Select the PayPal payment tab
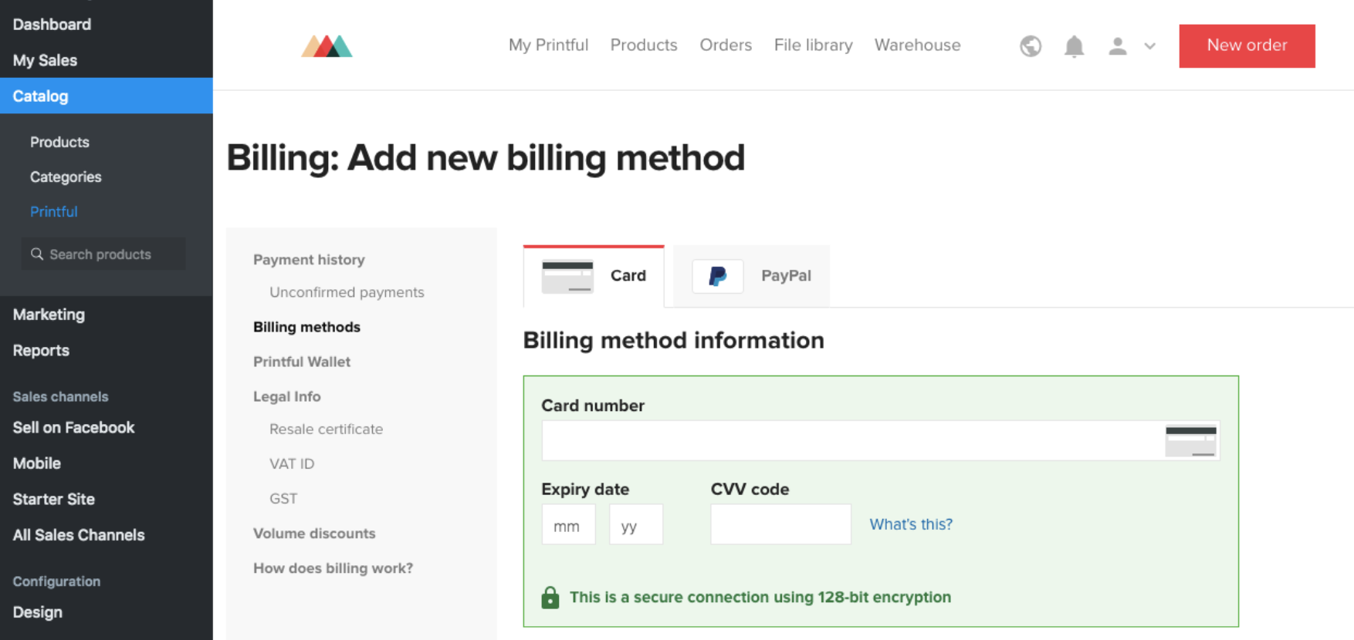This screenshot has width=1354, height=640. 751,276
